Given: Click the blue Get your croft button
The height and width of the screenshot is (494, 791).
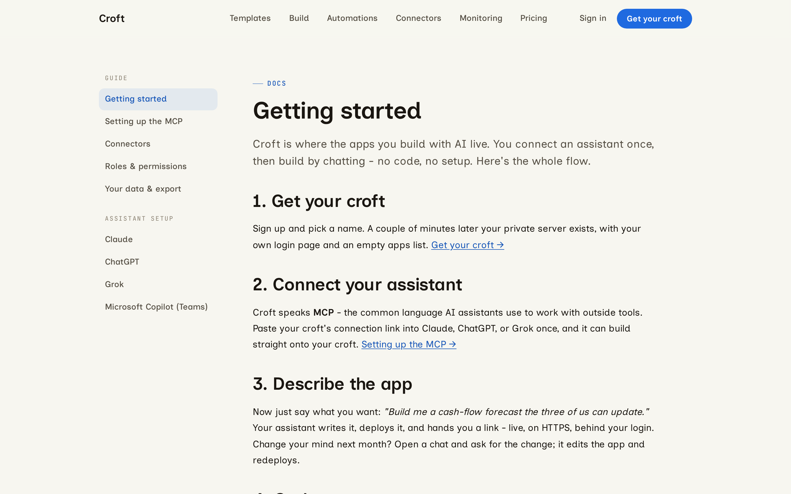Looking at the screenshot, I should click(654, 19).
